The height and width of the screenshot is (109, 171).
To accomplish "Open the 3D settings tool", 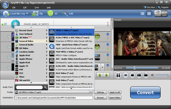I will click(52, 14).
